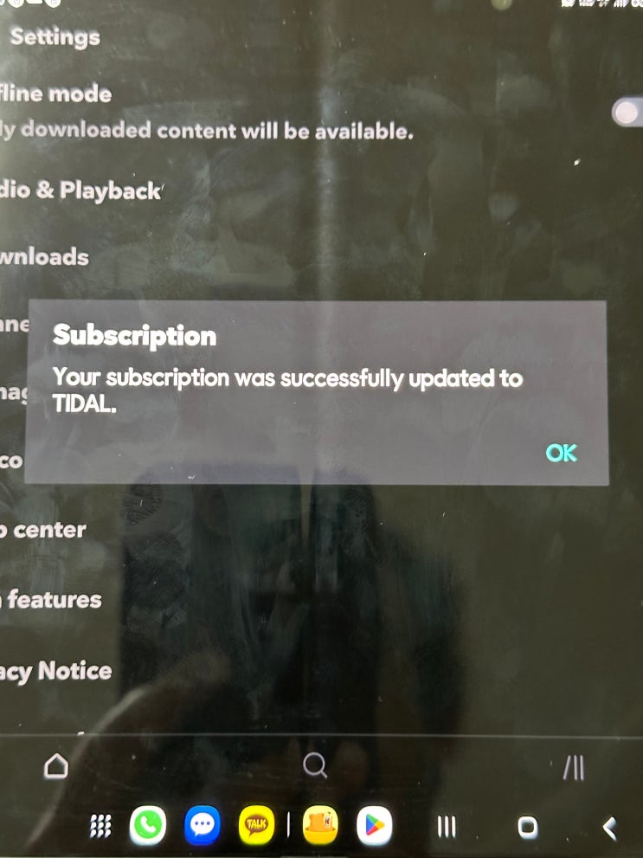643x858 pixels.
Task: Open My Collection library icon
Action: [x=574, y=767]
